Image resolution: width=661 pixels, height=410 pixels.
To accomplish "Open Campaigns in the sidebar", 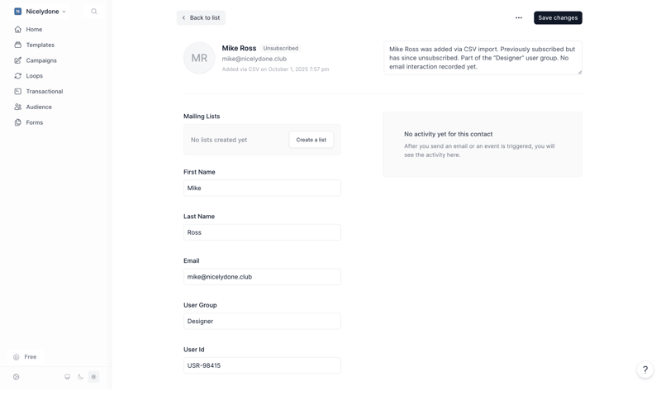I will 40,60.
